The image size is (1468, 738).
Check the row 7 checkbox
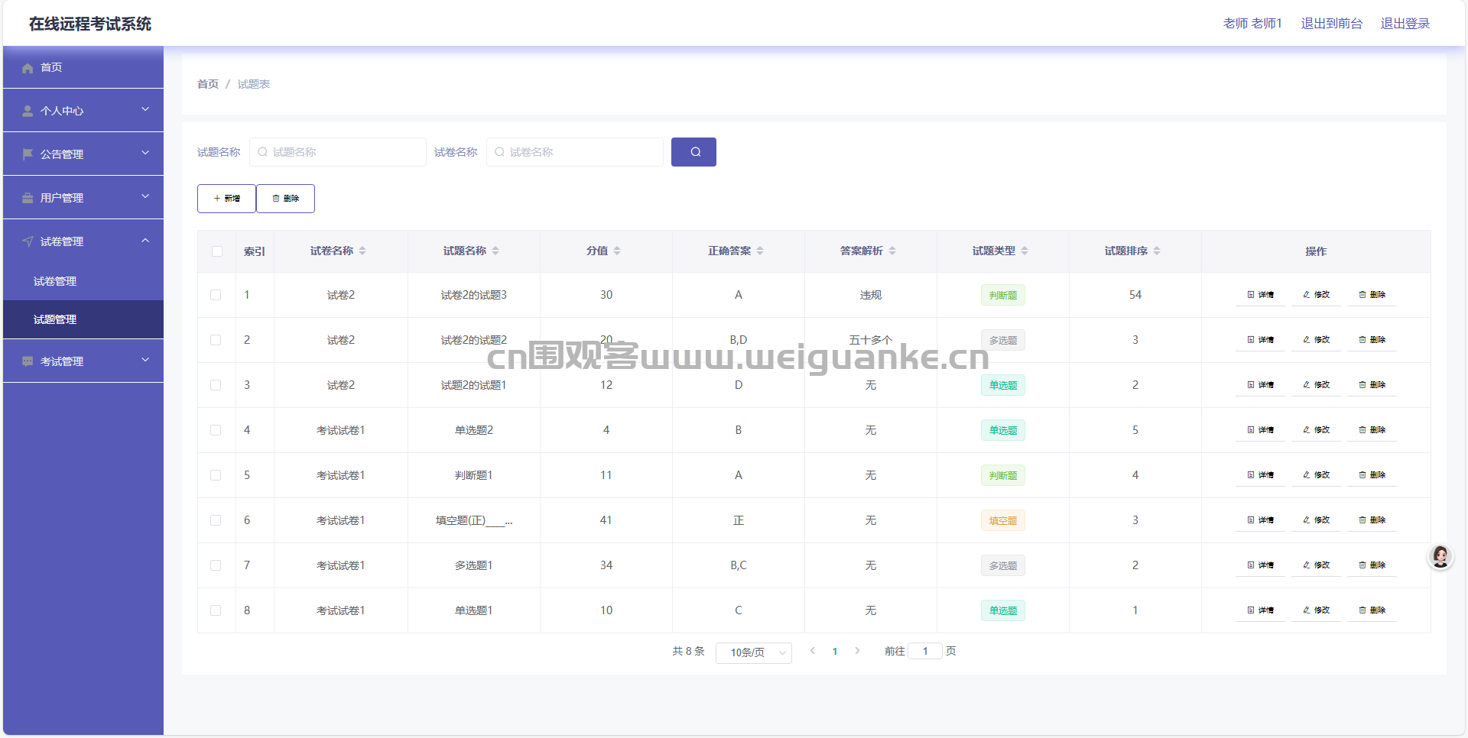216,565
